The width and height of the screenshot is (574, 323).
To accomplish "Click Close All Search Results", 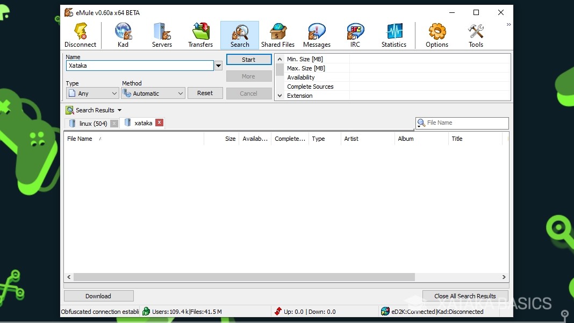I will coord(464,296).
